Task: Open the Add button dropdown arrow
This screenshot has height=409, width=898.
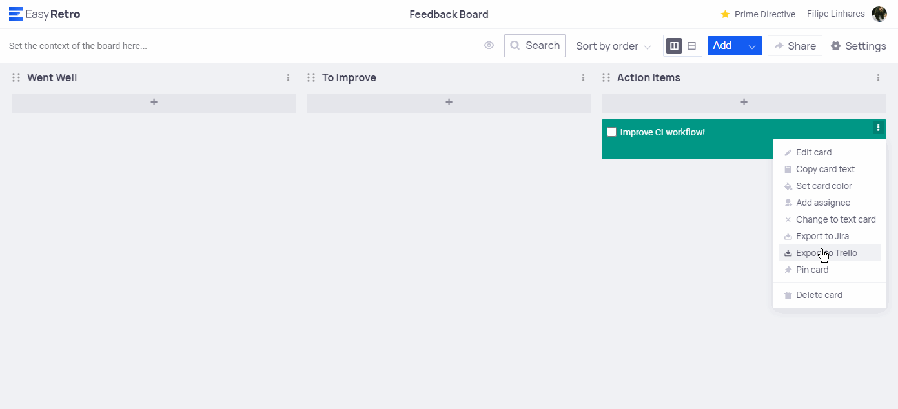Action: click(751, 46)
